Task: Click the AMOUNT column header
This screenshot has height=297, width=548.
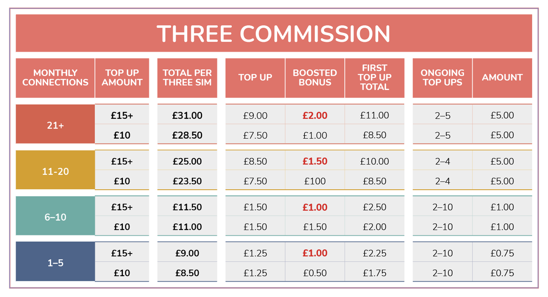Action: point(502,78)
